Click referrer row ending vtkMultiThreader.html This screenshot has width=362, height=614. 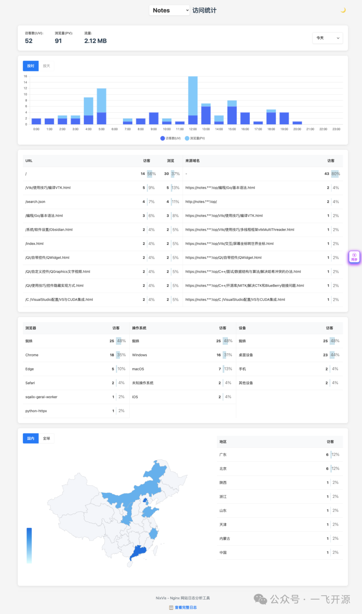(x=263, y=230)
